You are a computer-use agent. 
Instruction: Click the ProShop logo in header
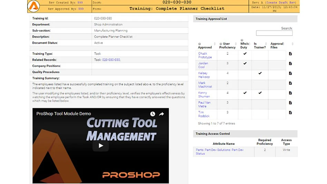click(33, 6)
